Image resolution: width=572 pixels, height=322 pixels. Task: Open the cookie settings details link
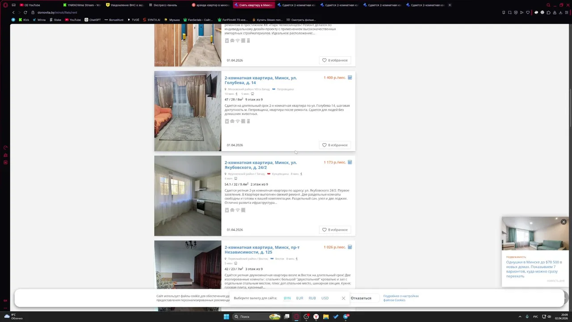(401, 298)
